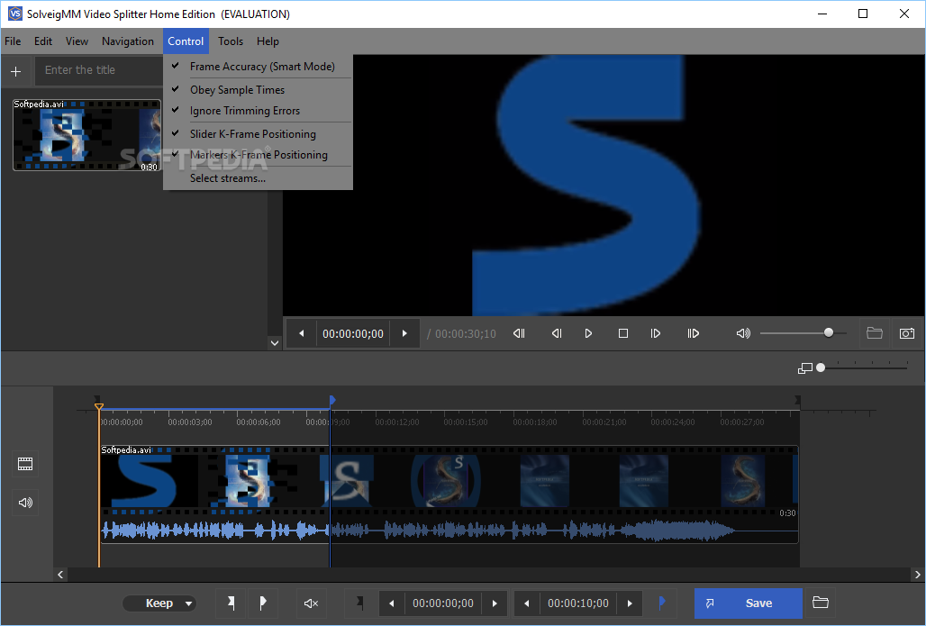Screen dimensions: 926x626
Task: Open the File menu
Action: click(13, 41)
